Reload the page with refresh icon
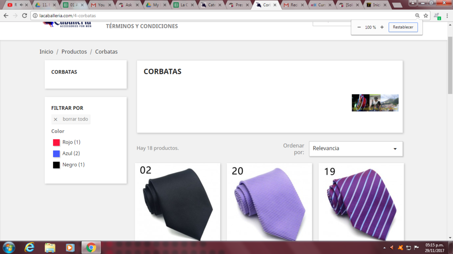Viewport: 453px width, 254px height. point(24,15)
